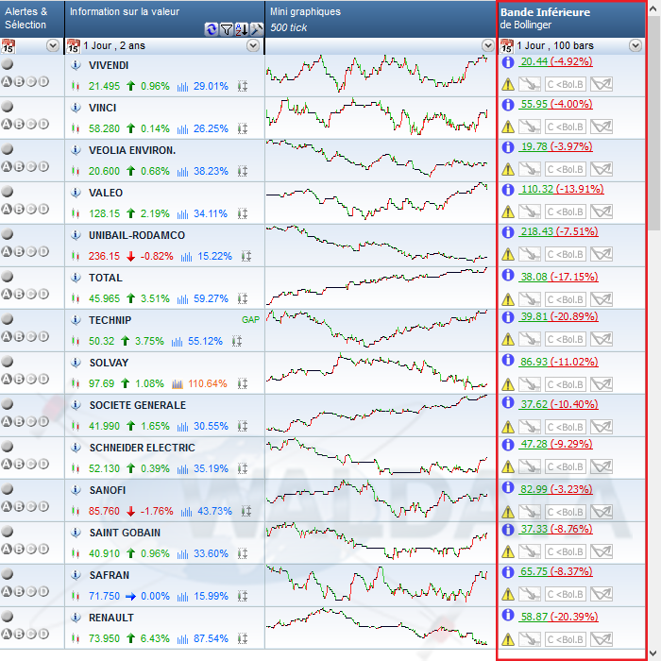Click VALEO down-trend arrow icon
Screen dimensions: 661x661
[x=530, y=212]
